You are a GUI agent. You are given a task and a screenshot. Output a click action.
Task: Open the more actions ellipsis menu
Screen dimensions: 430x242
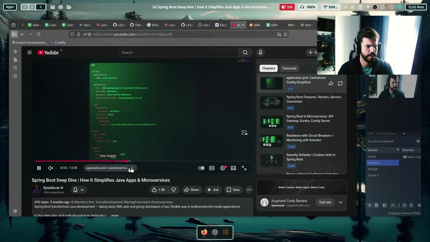[x=249, y=190]
